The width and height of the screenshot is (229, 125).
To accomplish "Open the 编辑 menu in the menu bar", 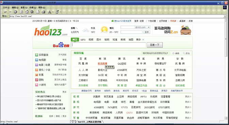I will 15,7.
